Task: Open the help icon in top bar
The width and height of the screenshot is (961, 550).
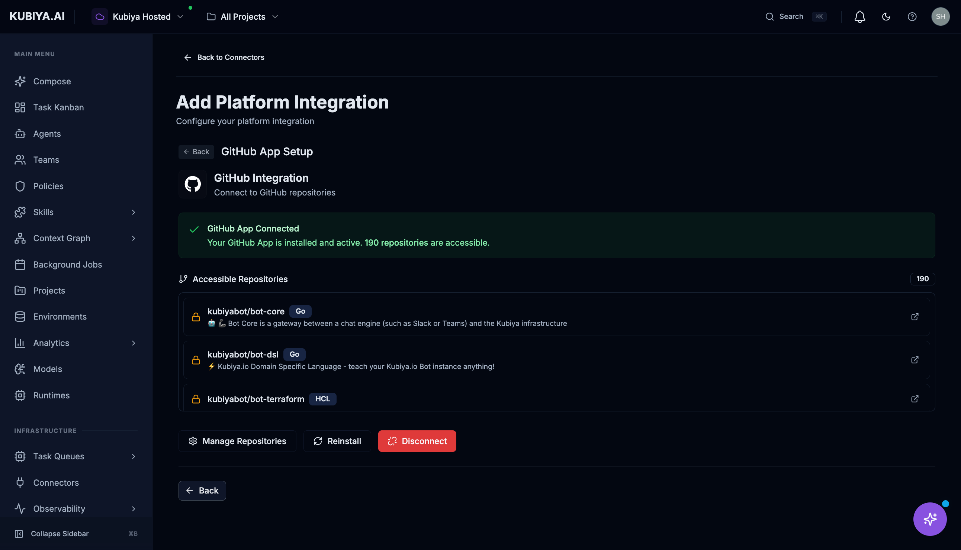Action: [912, 17]
